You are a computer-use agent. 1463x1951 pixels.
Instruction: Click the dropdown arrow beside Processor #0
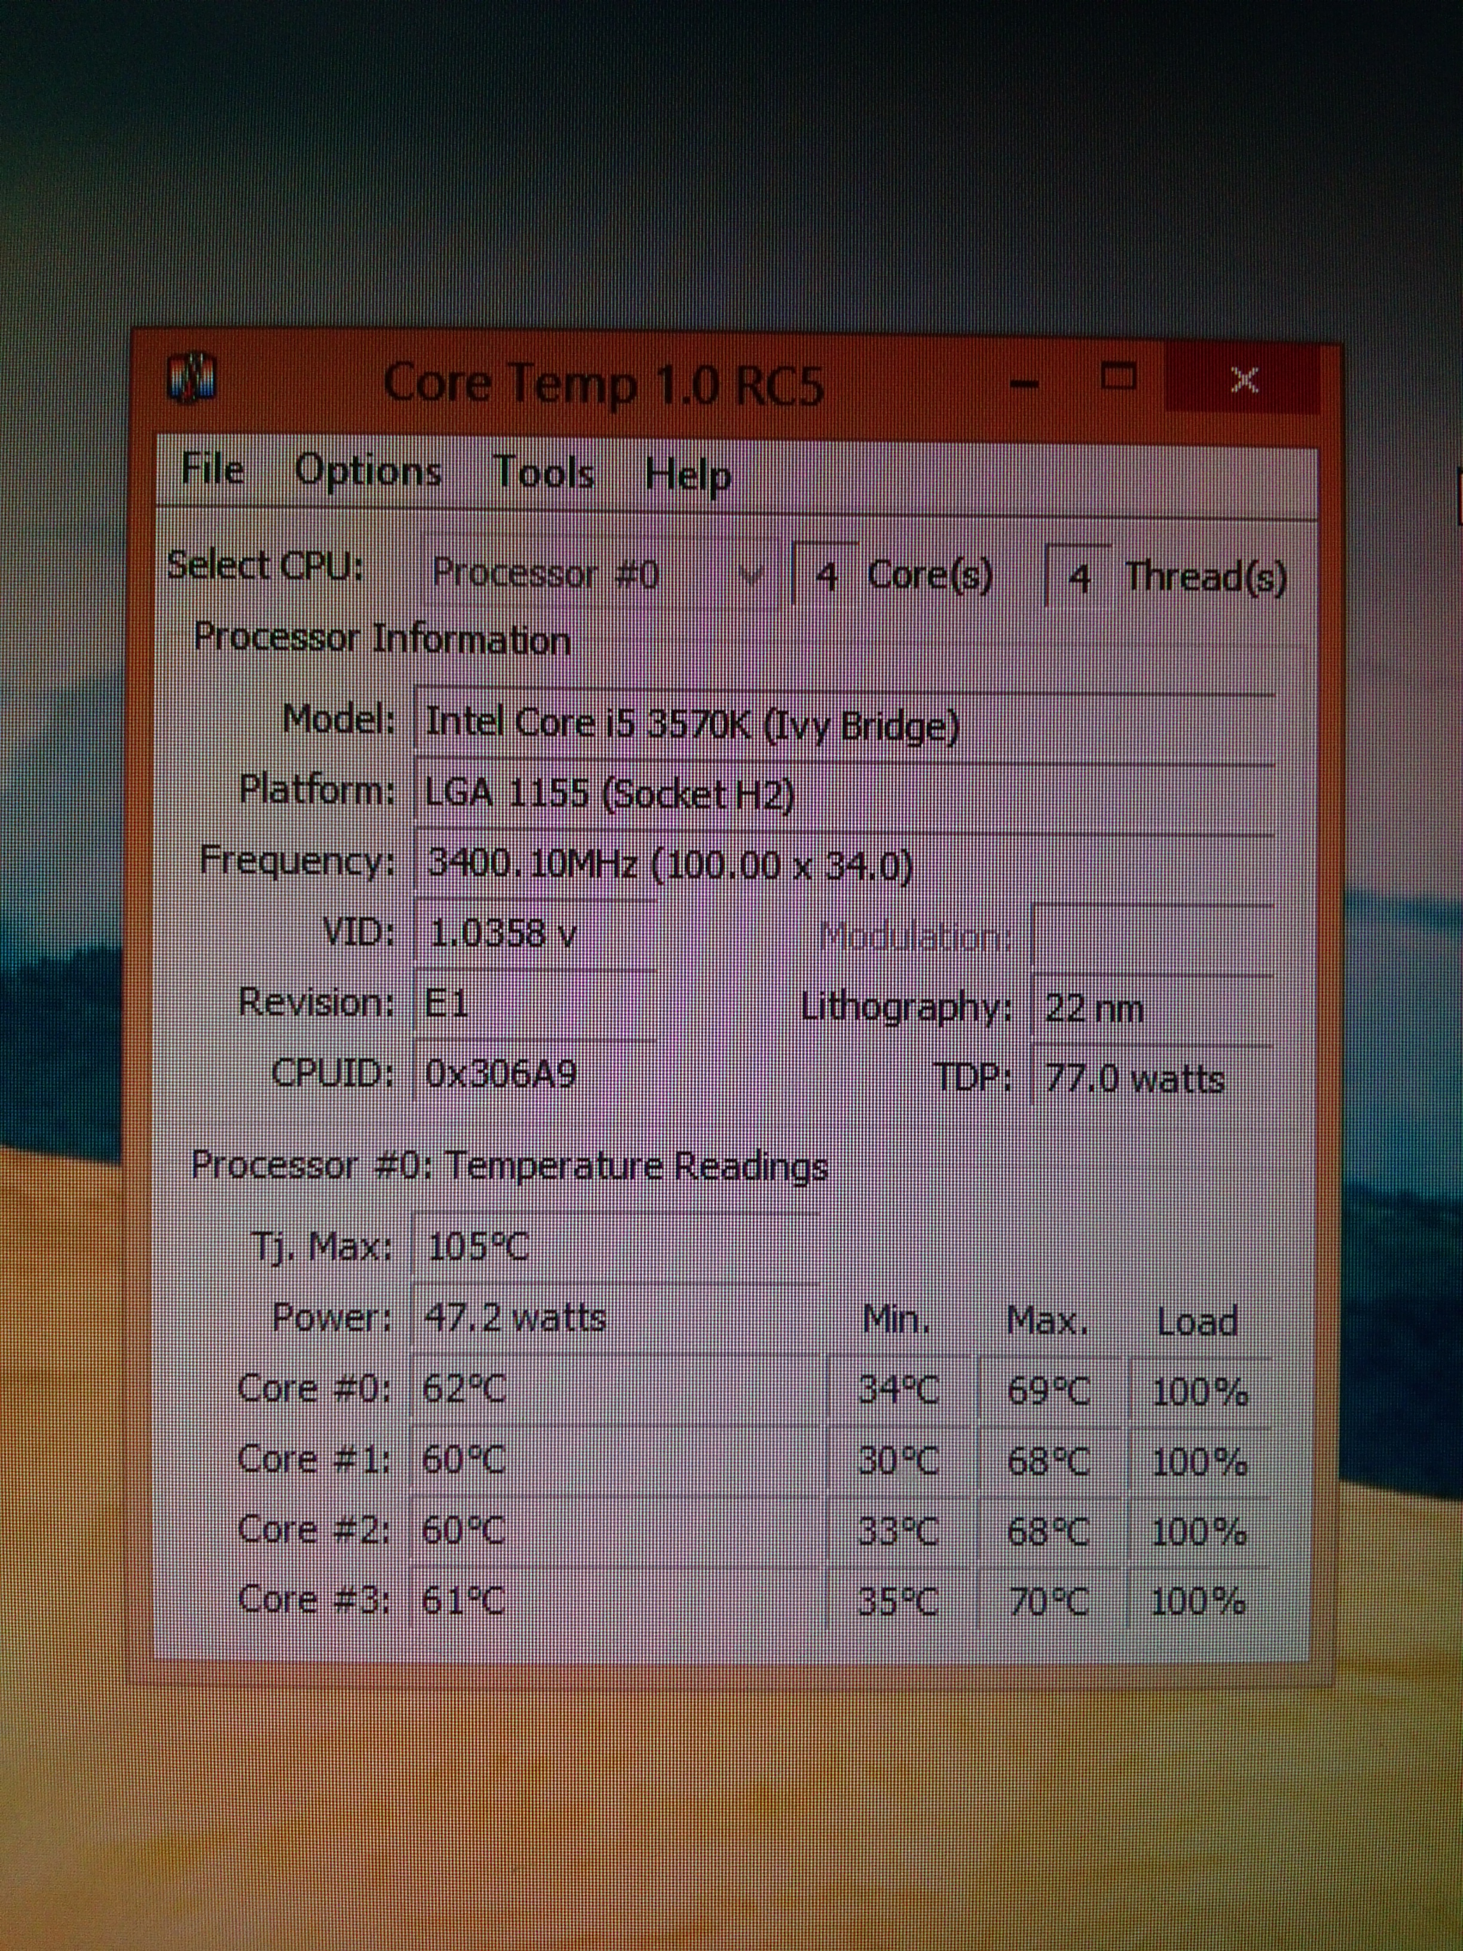(752, 576)
